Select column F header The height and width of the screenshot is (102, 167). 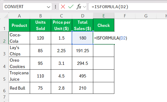pos(125,16)
